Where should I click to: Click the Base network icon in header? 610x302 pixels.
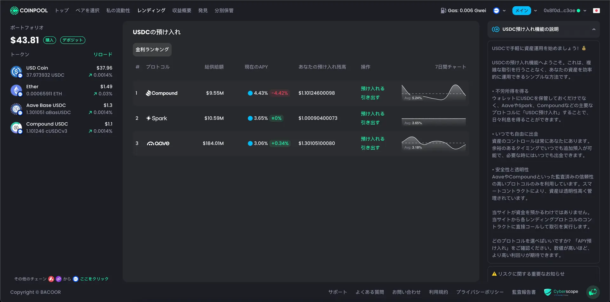click(x=496, y=10)
